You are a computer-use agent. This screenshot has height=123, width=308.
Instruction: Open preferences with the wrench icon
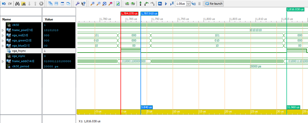[77, 4]
